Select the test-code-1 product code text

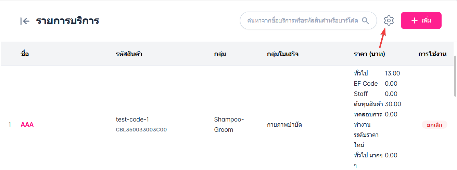click(132, 119)
